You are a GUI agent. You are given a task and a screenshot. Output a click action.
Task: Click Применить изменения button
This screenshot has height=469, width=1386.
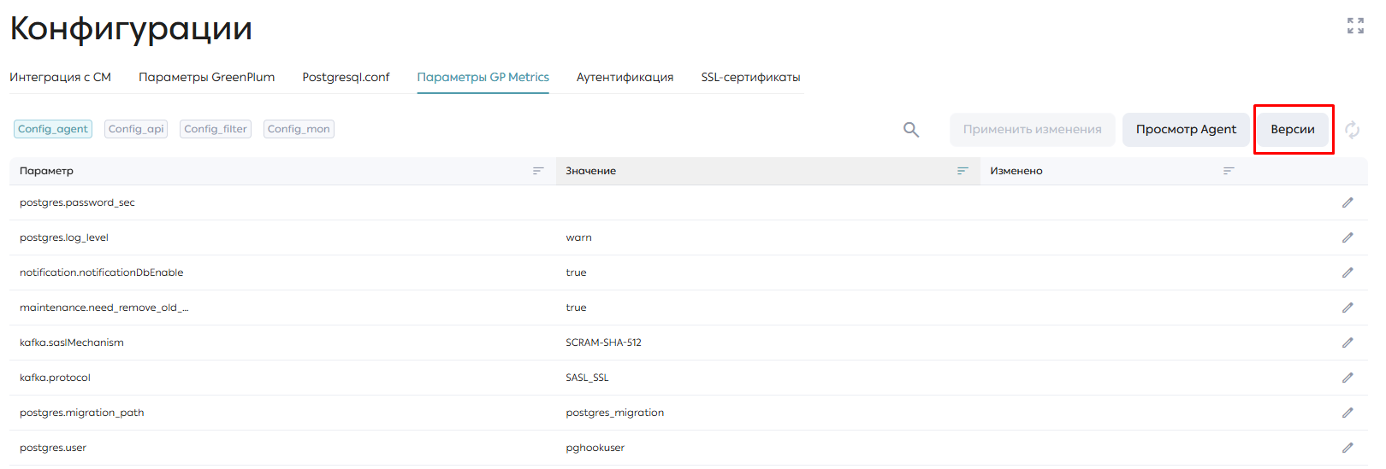coord(1033,130)
